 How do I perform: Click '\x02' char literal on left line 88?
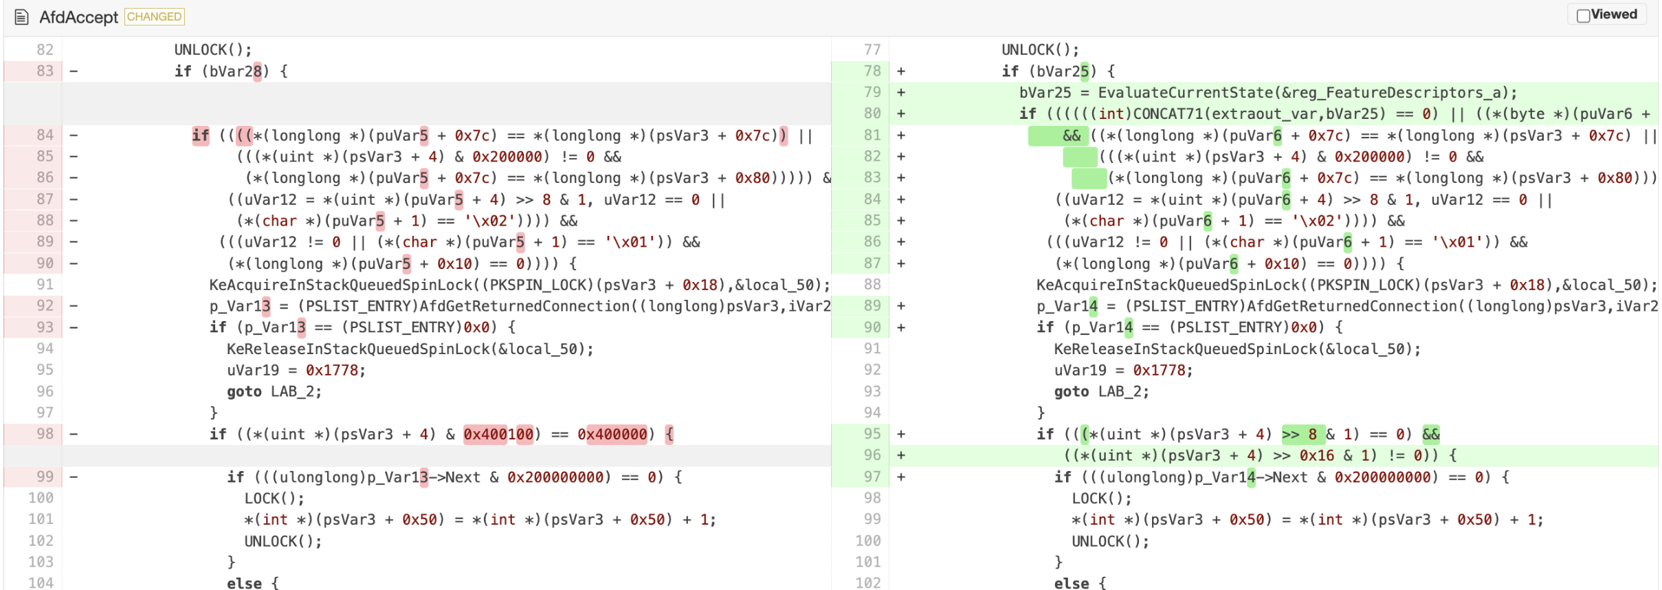(491, 221)
